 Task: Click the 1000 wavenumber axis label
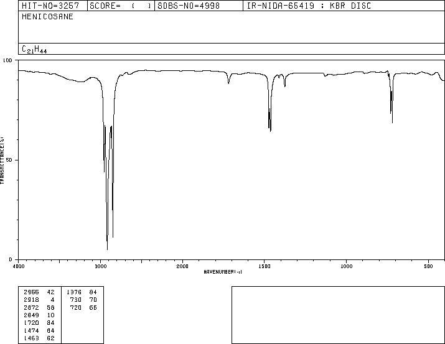pos(346,266)
